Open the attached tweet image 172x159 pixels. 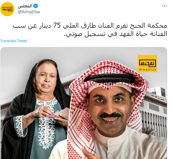coord(84,103)
